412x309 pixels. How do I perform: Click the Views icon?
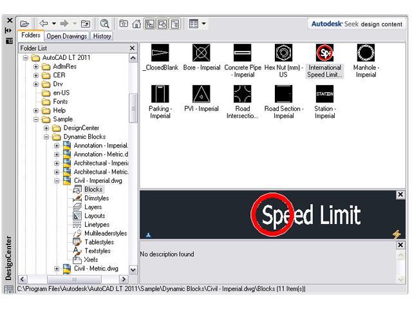[x=194, y=24]
